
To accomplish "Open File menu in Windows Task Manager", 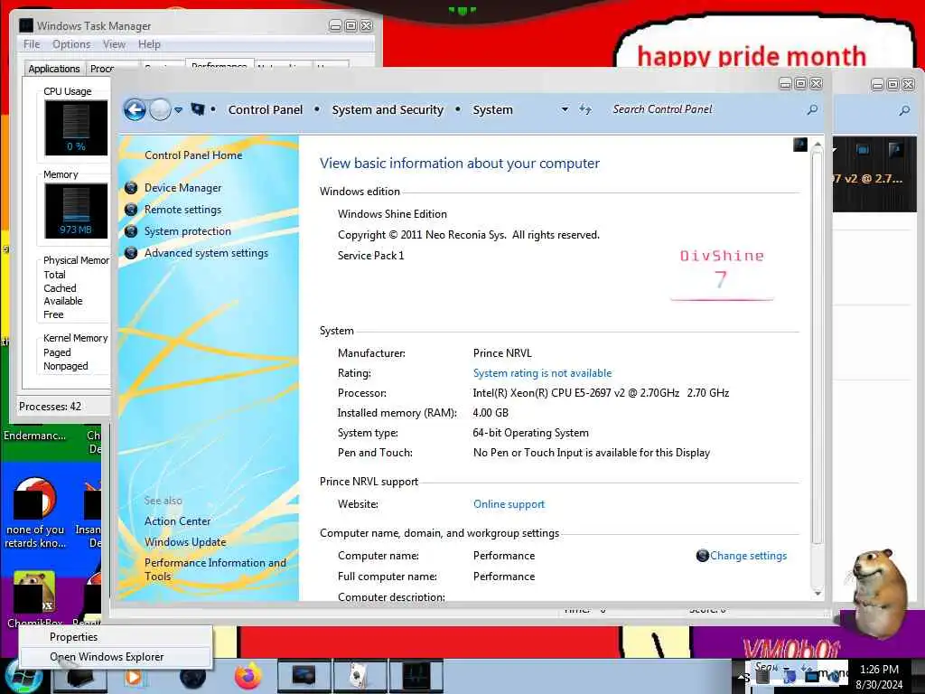I will tap(32, 44).
